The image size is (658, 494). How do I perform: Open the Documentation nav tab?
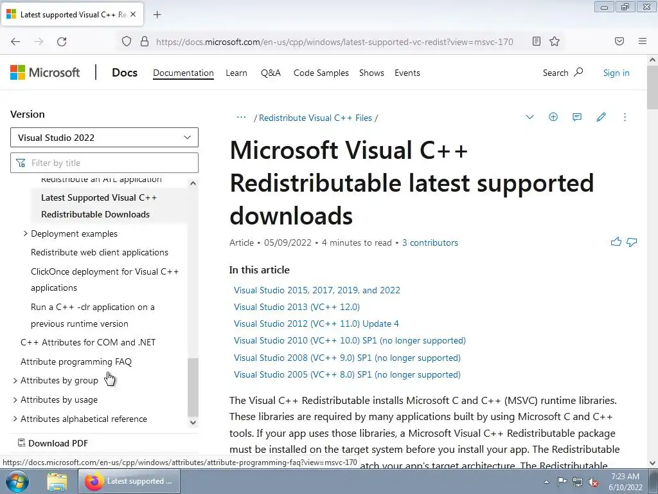(x=183, y=73)
